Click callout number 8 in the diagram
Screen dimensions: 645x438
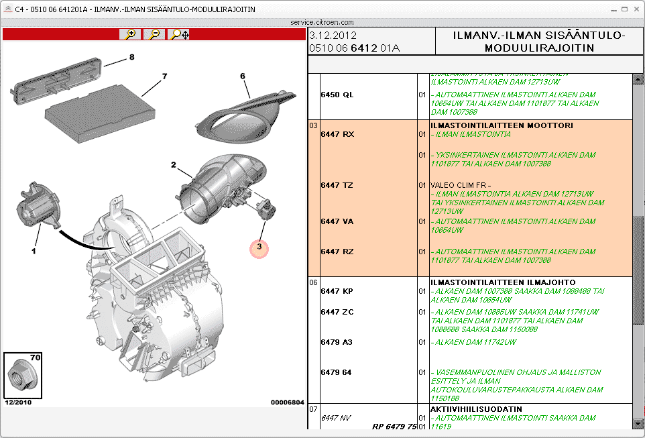tap(131, 58)
